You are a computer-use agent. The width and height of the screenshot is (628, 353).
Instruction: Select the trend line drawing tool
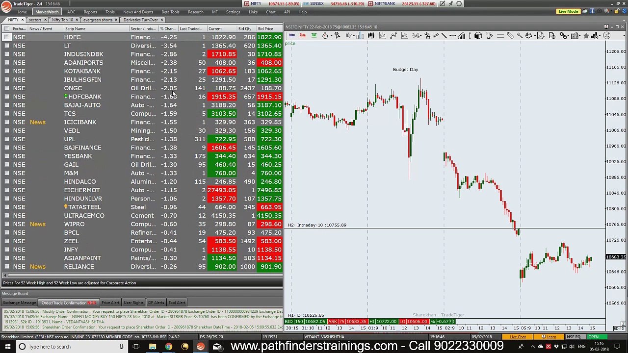444,35
